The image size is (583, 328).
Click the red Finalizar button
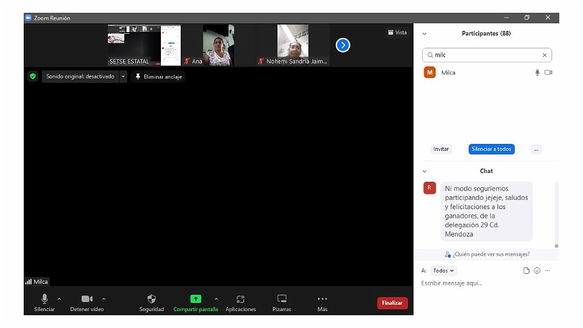[x=392, y=303]
